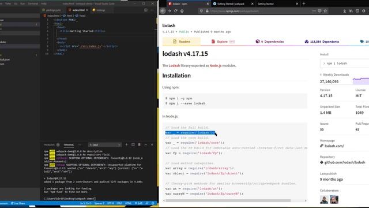
Task: Bookmark the lodash page with the star
Action: point(325,11)
